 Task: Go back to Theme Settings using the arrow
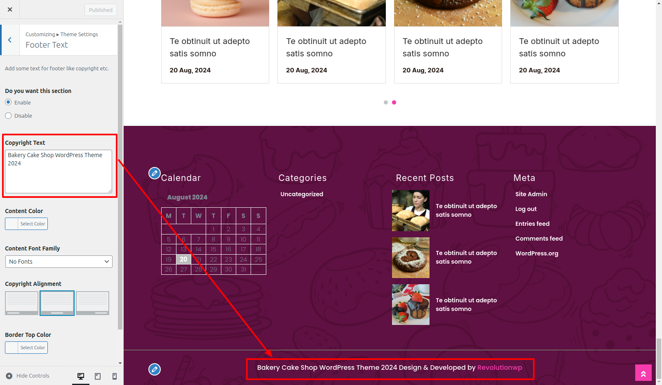coord(10,40)
